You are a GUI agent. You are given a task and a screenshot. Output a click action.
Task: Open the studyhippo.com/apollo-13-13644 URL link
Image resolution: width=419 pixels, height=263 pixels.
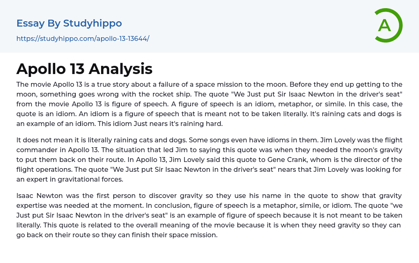(x=83, y=39)
